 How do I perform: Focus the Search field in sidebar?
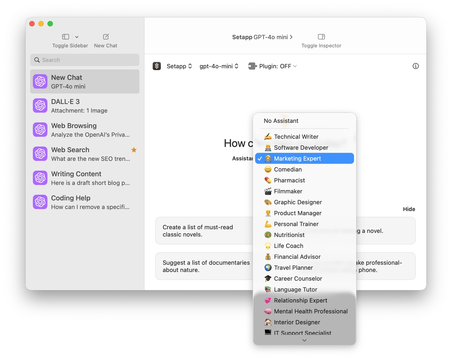pos(85,60)
